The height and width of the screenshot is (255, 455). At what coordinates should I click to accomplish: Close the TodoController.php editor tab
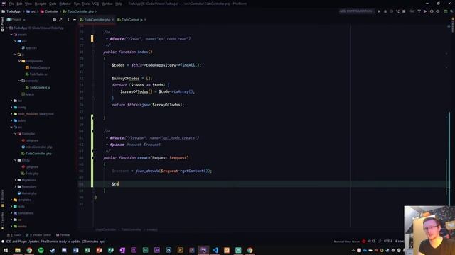click(113, 20)
